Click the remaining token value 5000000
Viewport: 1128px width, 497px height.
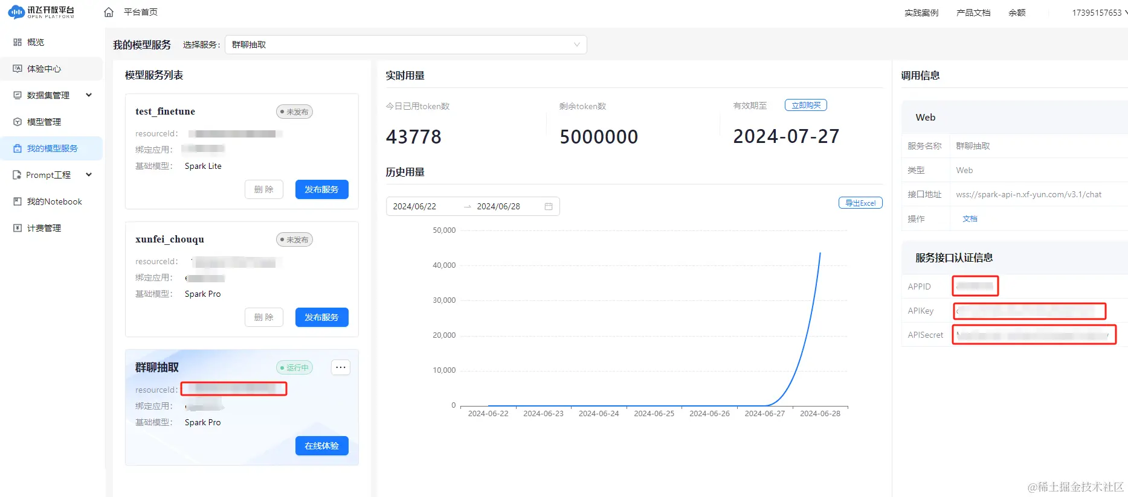[599, 137]
